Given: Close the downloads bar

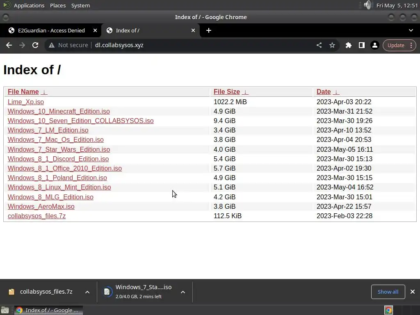Looking at the screenshot, I should pos(413,292).
